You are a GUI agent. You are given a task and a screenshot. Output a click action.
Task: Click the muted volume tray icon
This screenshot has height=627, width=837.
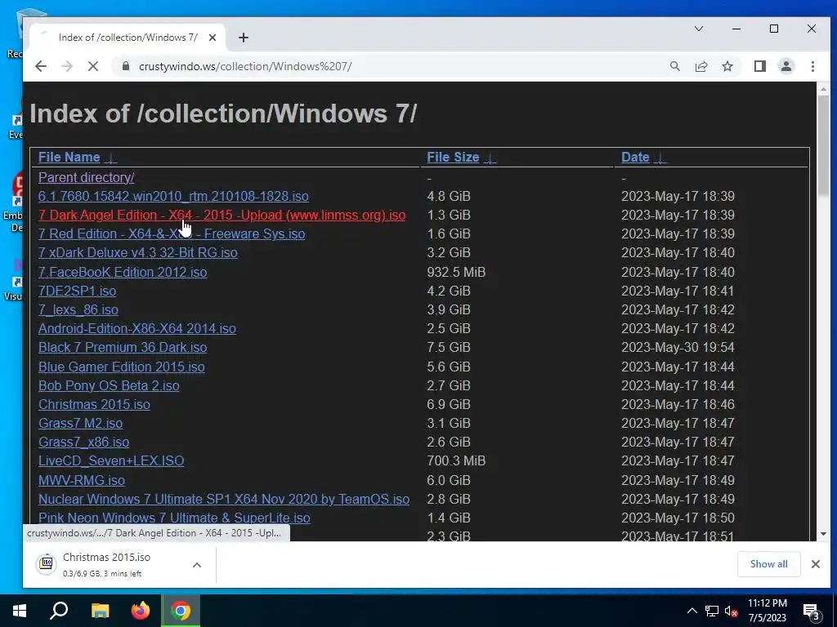[x=732, y=611]
